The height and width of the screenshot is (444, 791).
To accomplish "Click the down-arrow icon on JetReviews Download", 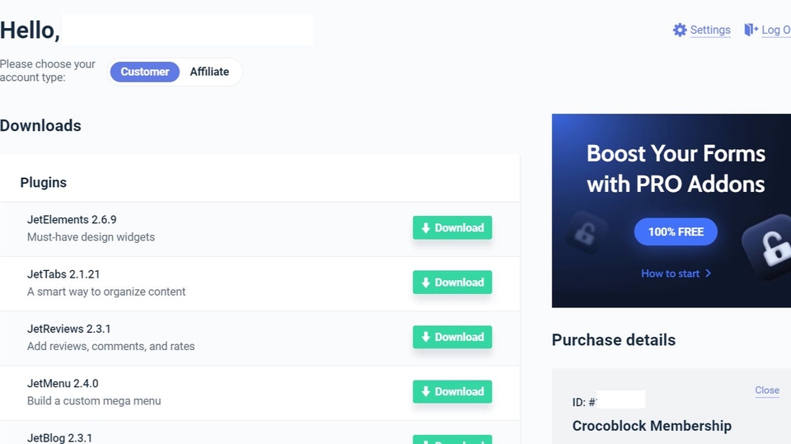I will 426,337.
